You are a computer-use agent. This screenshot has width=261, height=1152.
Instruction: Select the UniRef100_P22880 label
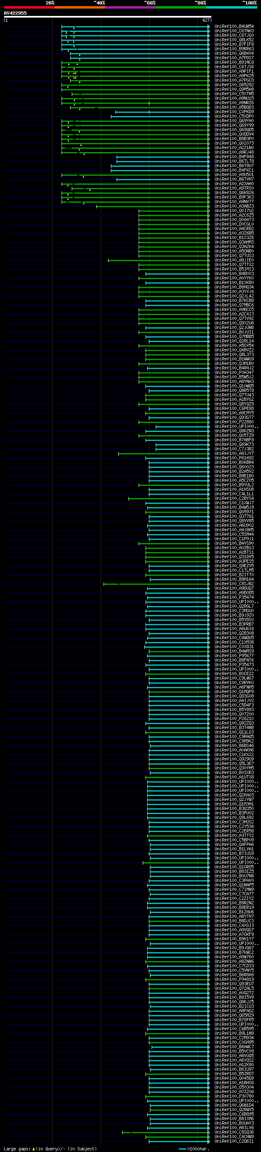[234, 422]
